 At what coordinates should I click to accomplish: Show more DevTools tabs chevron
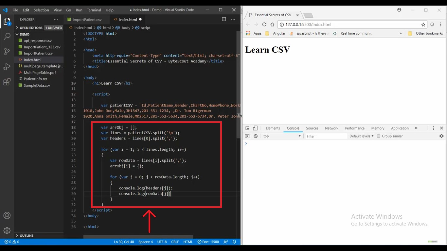tap(416, 128)
